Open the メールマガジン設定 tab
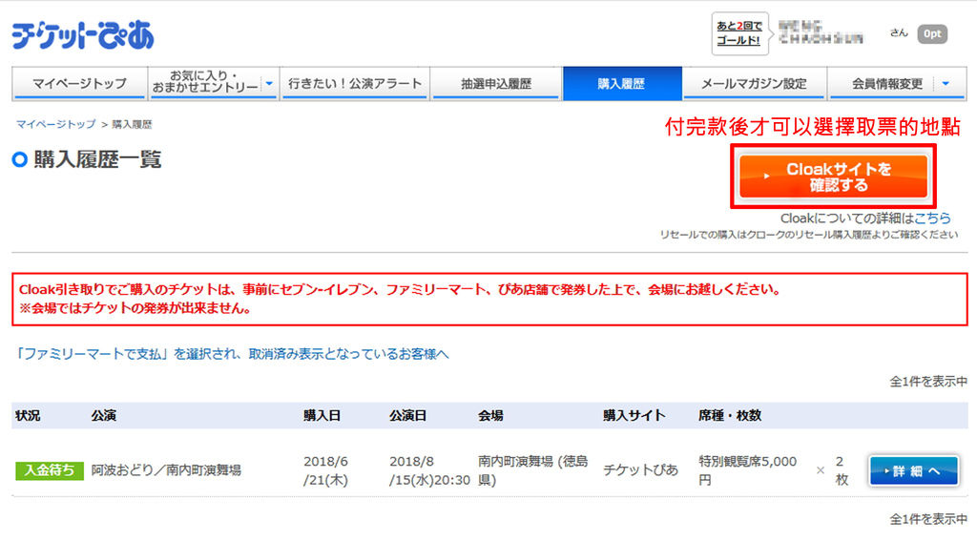 coord(754,84)
